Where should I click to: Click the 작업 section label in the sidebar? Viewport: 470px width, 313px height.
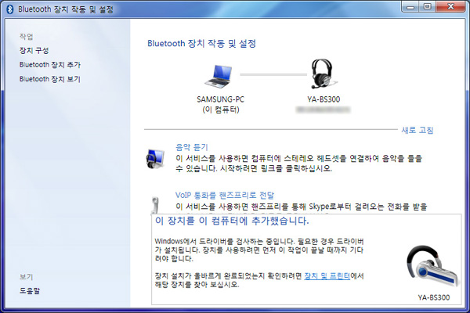(x=27, y=37)
